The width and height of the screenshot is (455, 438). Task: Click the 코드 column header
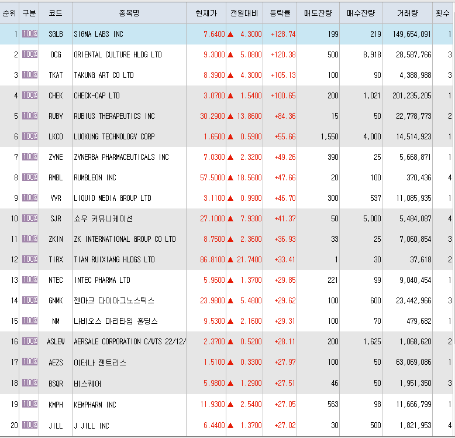56,13
